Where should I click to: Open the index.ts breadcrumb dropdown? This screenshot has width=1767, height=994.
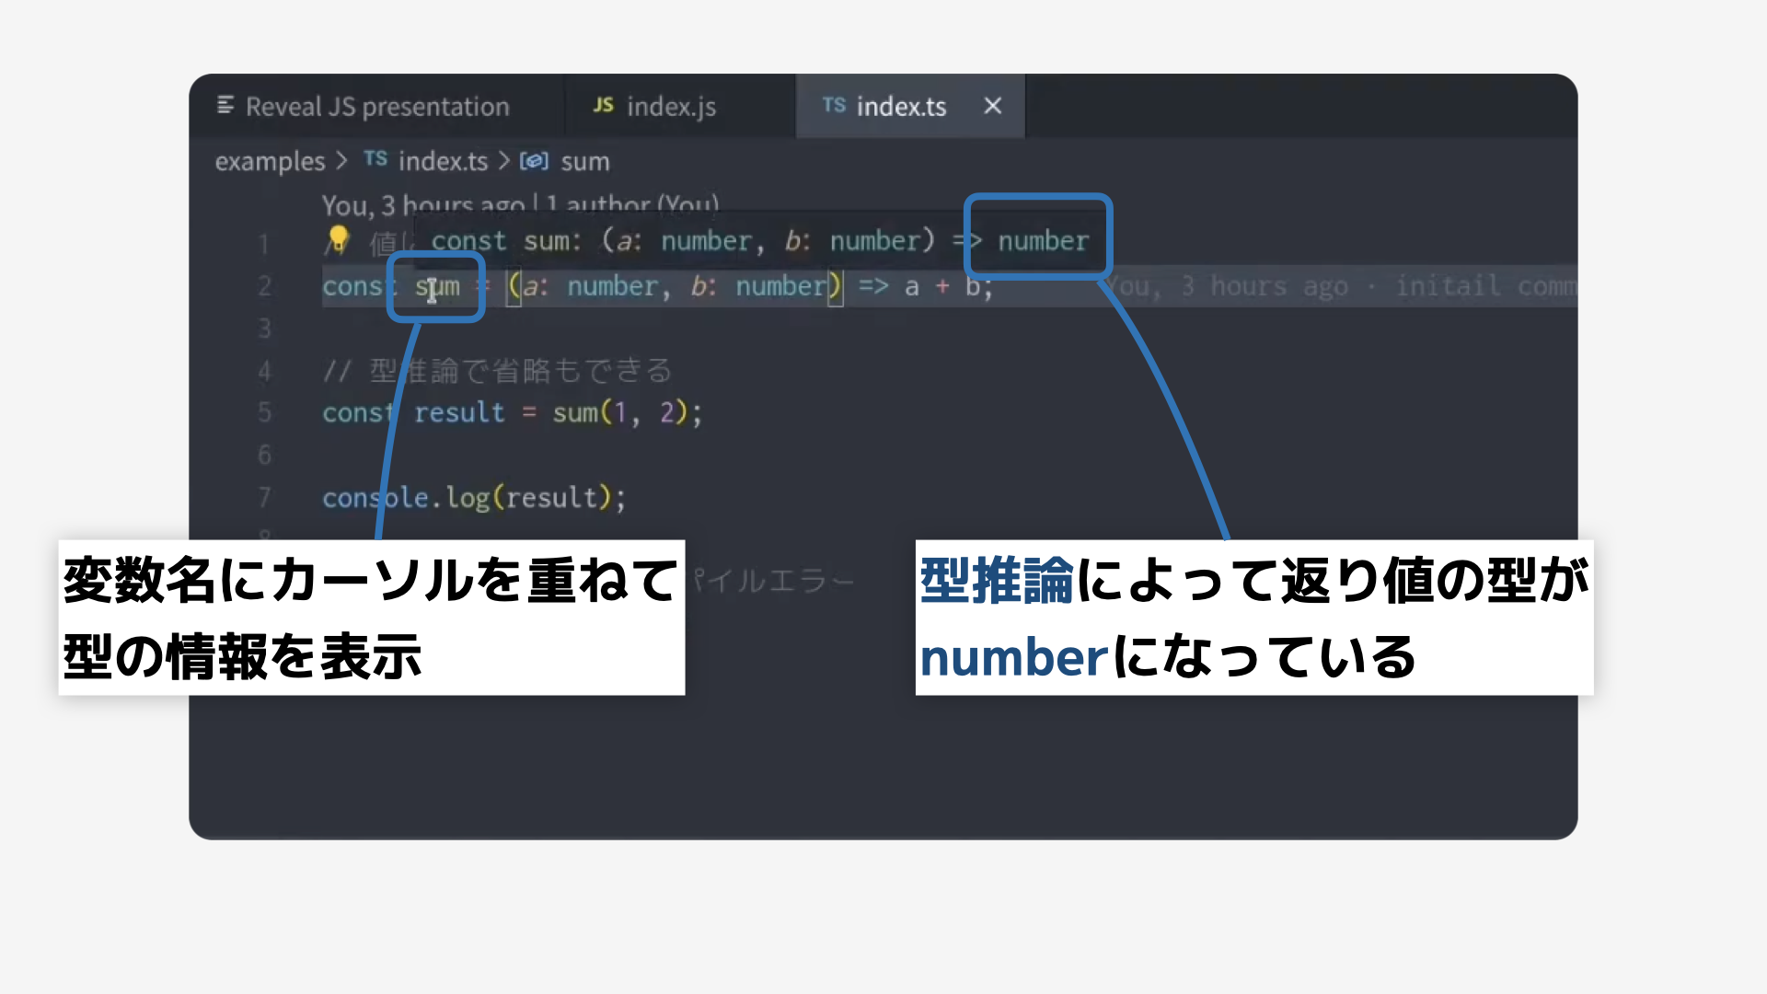click(x=443, y=162)
